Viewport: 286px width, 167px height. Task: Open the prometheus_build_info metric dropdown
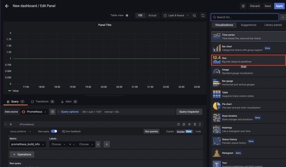point(28,144)
